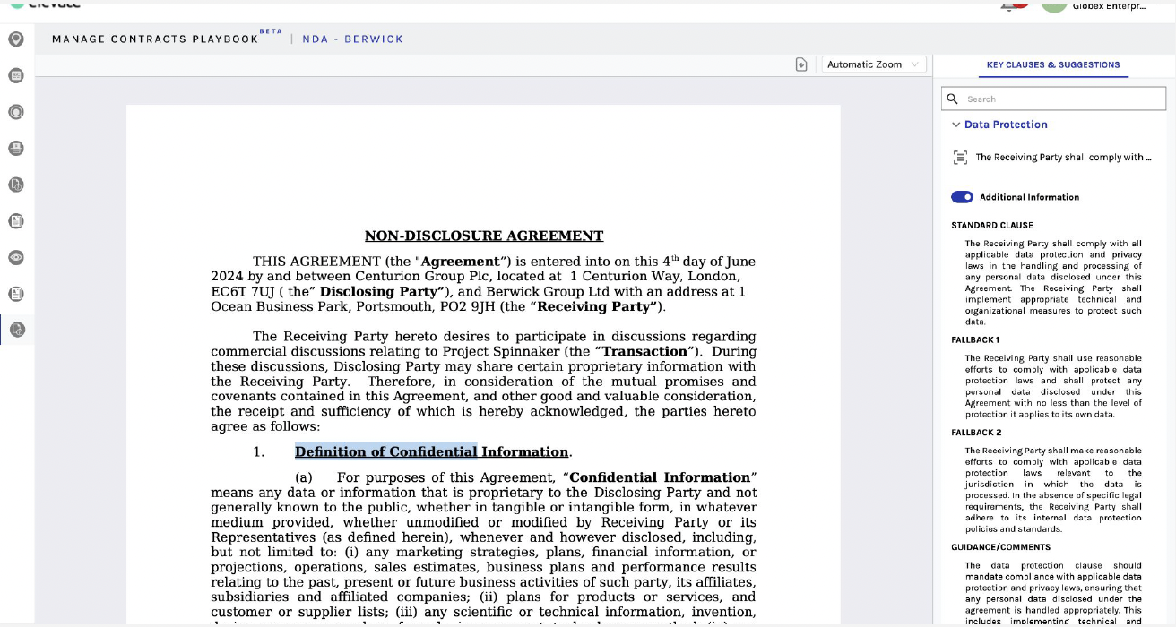Click the magnifier icon in search box
Viewport: 1176px width, 627px height.
[953, 99]
